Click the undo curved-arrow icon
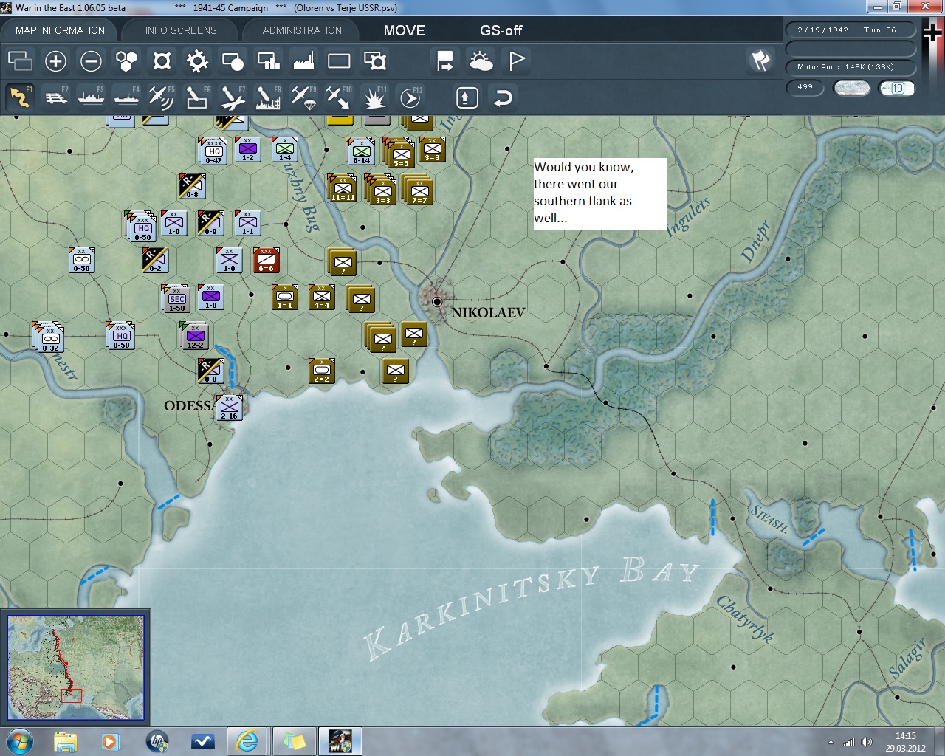The width and height of the screenshot is (945, 756). (503, 97)
